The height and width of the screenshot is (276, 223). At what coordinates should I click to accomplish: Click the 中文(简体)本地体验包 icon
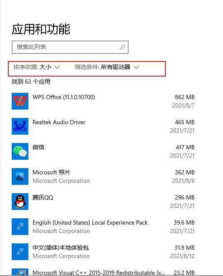(20, 252)
